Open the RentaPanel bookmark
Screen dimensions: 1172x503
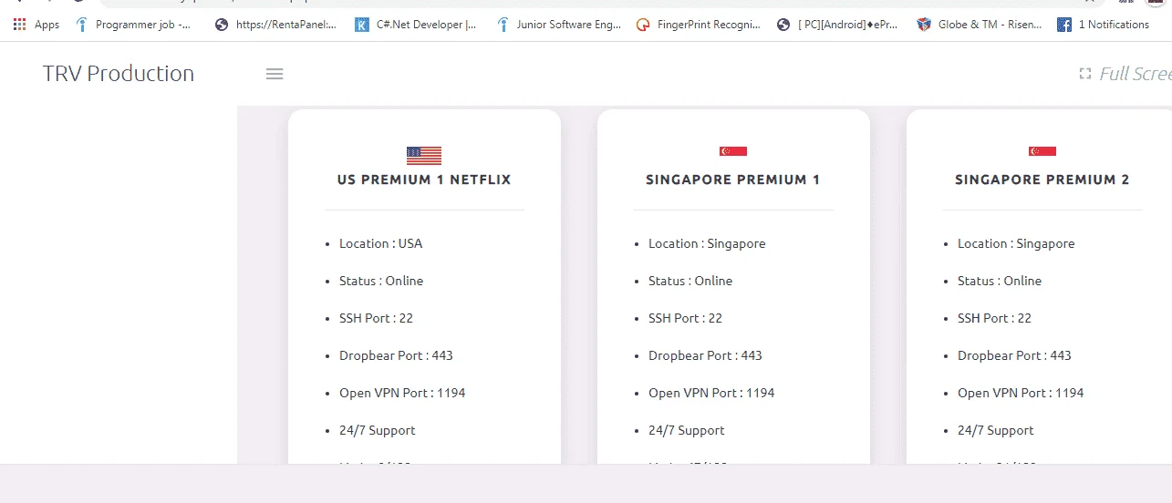tap(275, 25)
